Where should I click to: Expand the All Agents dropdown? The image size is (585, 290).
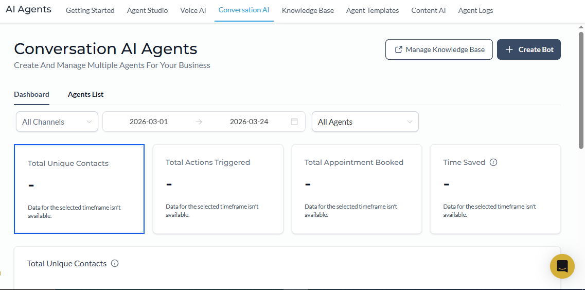(365, 122)
